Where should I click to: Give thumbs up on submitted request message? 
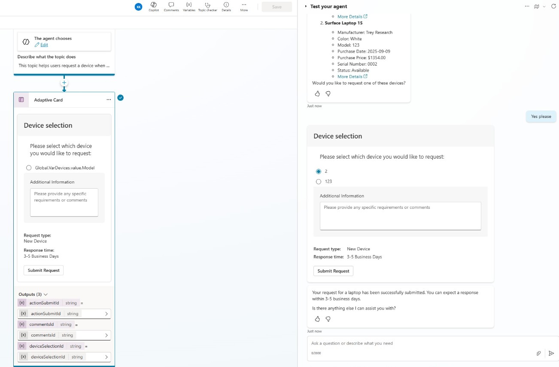[317, 319]
